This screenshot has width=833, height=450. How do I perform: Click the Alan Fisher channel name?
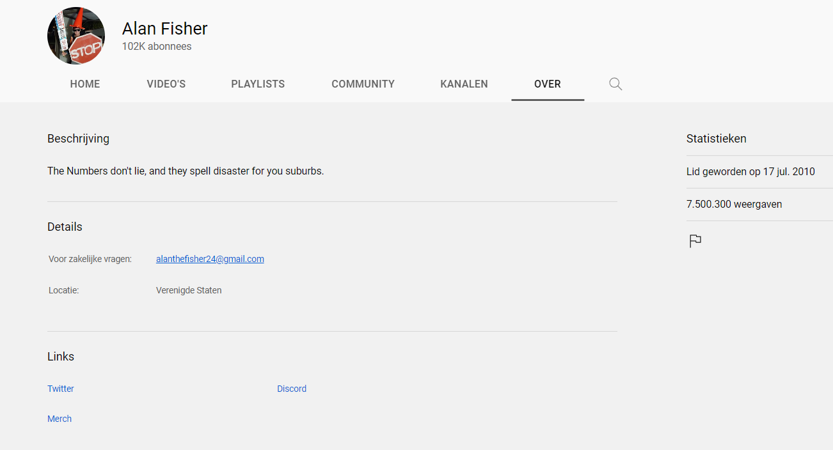[165, 29]
